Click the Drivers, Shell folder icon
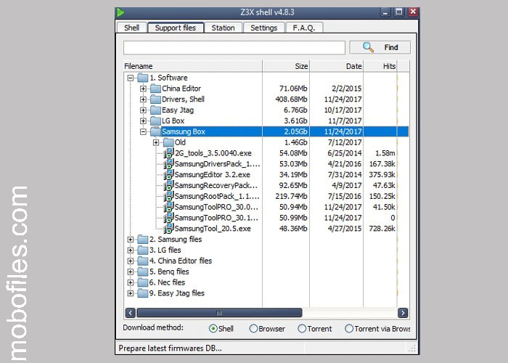The image size is (508, 363). pyautogui.click(x=156, y=99)
